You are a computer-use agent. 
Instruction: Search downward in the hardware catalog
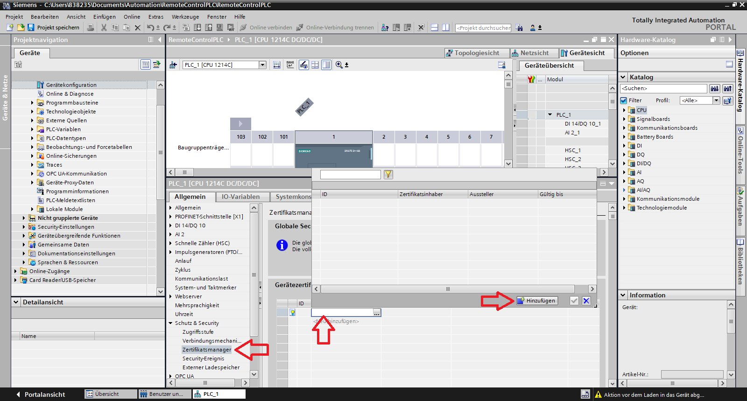coord(715,88)
